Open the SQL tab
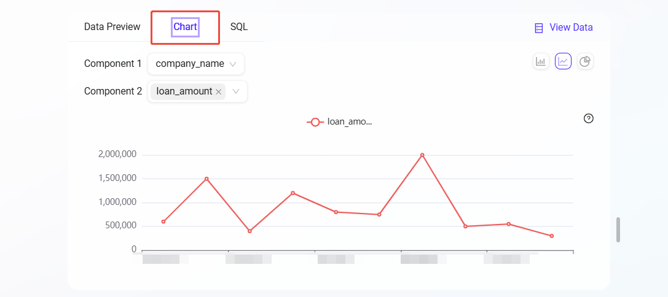Viewport: 668px width, 297px height. pos(239,27)
